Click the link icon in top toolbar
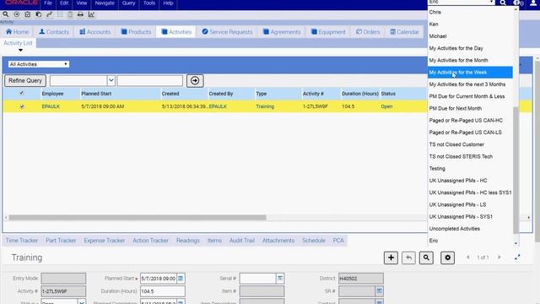Image resolution: width=540 pixels, height=304 pixels. coord(49,14)
